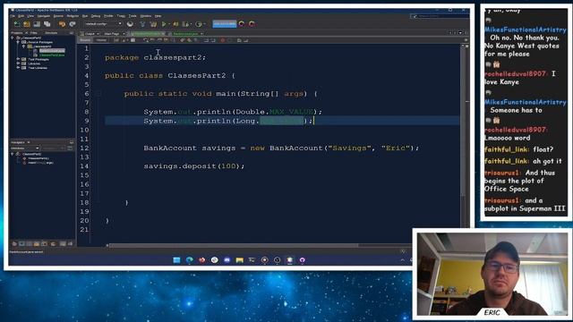This screenshot has width=573, height=322.
Task: Open the Edit menu
Action: pos(21,16)
